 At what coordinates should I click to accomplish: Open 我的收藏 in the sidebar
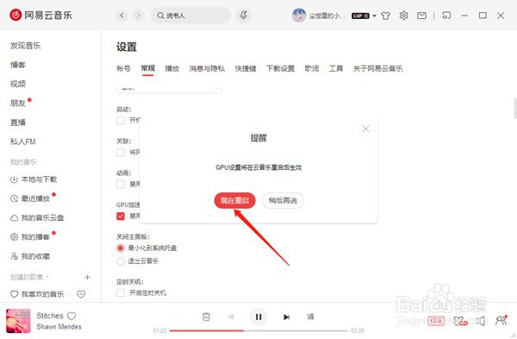[30, 256]
